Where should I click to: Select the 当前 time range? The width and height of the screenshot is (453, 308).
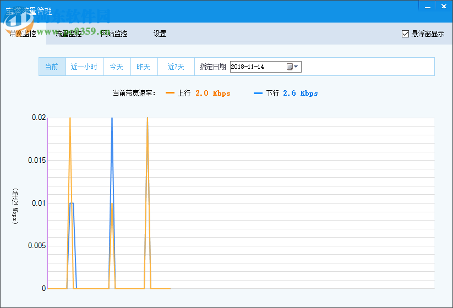click(x=52, y=67)
